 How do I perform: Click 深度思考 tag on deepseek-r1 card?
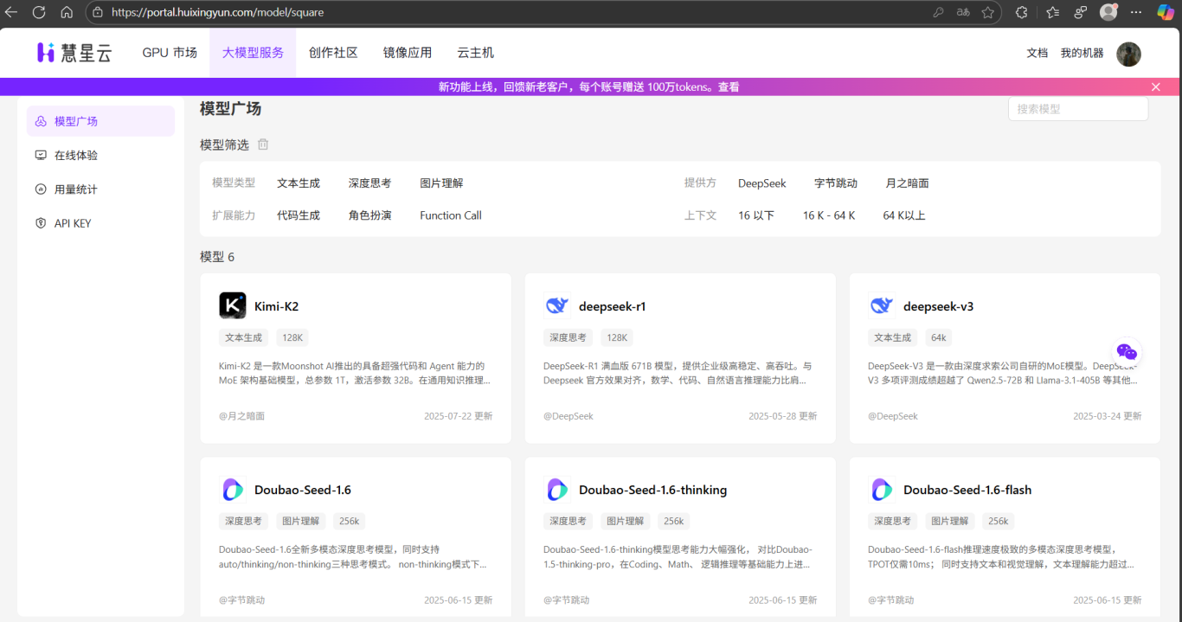coord(569,337)
